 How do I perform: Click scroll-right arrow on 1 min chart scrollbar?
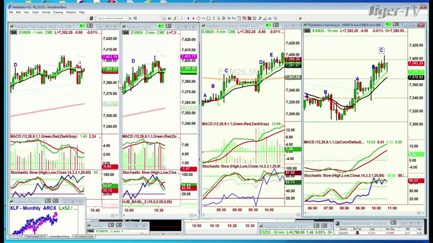(x=116, y=215)
